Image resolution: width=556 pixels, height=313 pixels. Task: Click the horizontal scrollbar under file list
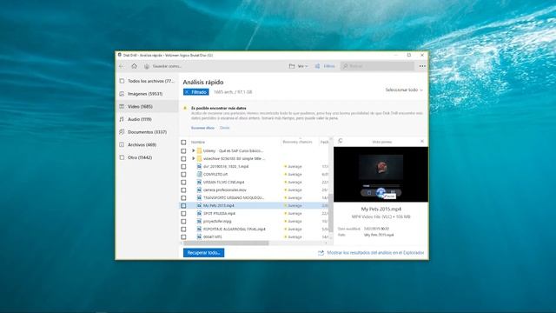(226, 243)
